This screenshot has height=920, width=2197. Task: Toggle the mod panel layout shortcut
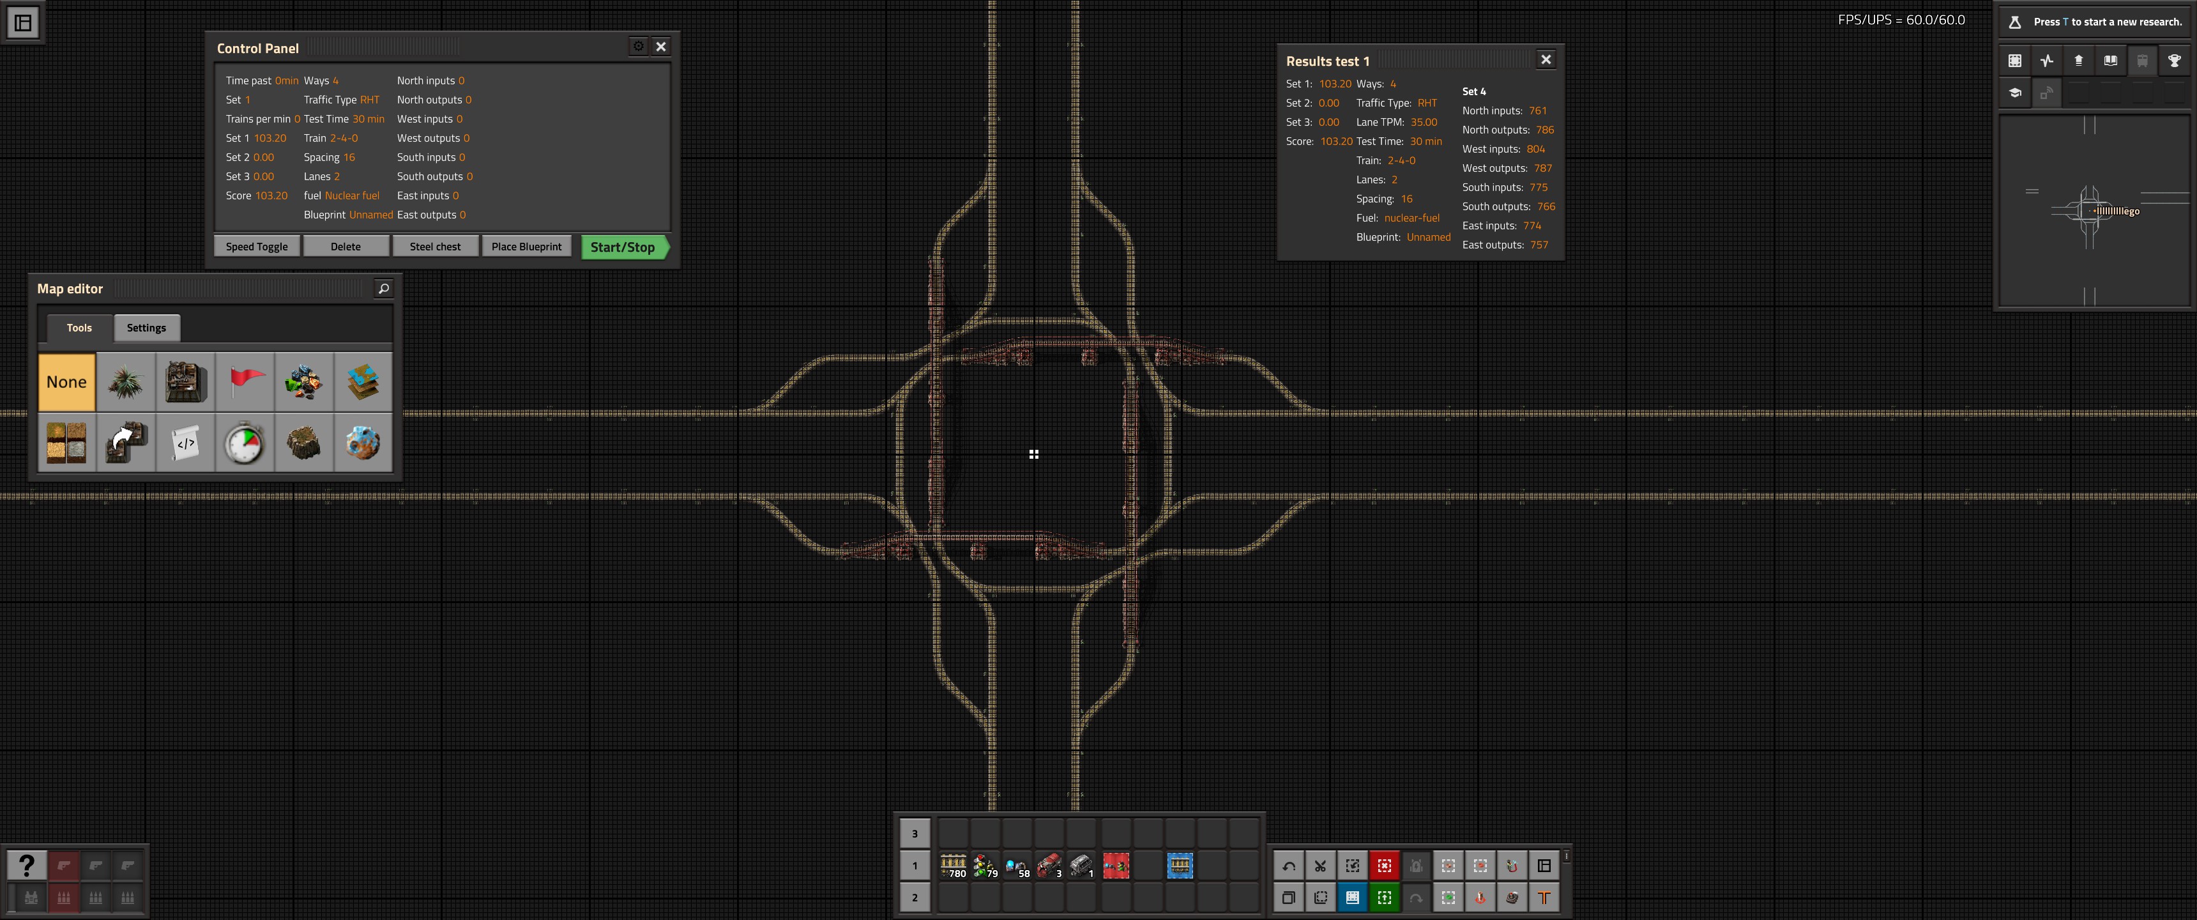point(1544,866)
